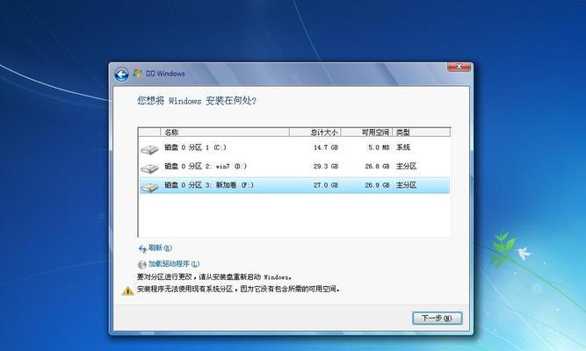The width and height of the screenshot is (586, 351).
Task: Click the 27.0 GB total size value
Action: pyautogui.click(x=326, y=185)
